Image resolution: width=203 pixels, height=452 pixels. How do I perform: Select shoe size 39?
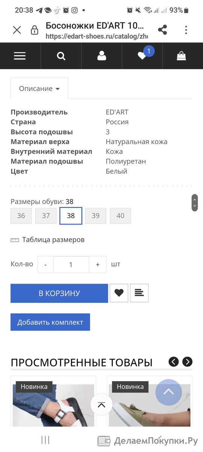point(95,216)
